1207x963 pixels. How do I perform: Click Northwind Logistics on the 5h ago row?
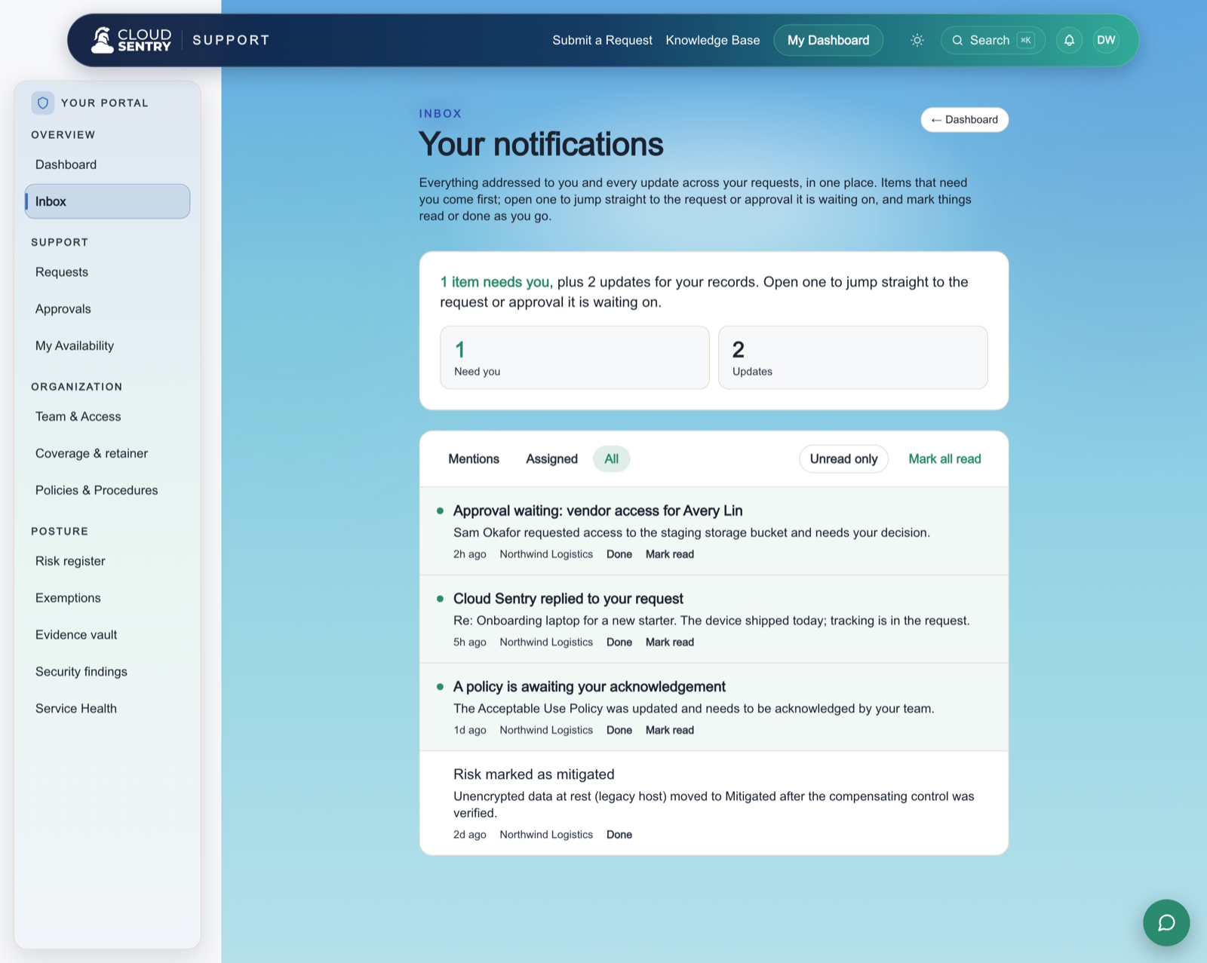pos(546,643)
